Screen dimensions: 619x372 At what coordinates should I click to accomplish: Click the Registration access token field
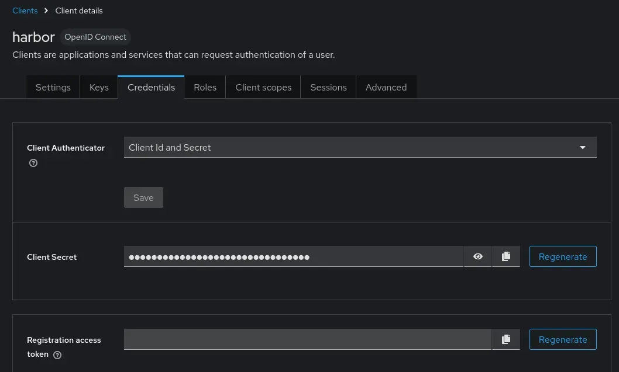(x=308, y=339)
